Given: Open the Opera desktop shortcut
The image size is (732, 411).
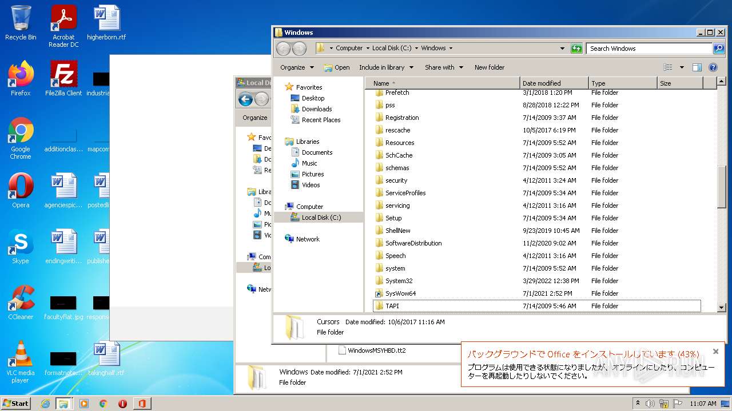Looking at the screenshot, I should pyautogui.click(x=21, y=191).
